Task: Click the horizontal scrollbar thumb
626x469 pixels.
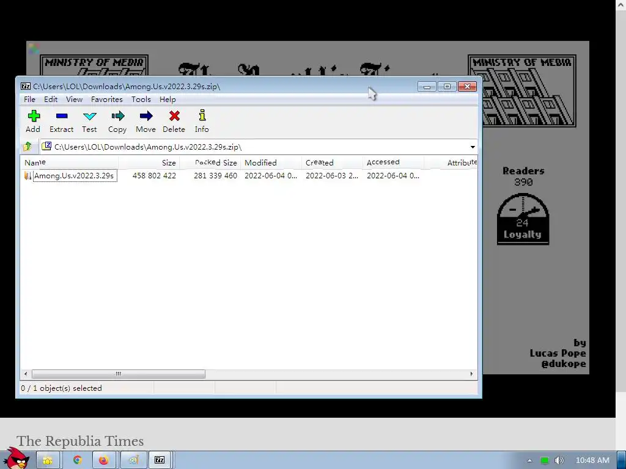Action: pos(119,374)
